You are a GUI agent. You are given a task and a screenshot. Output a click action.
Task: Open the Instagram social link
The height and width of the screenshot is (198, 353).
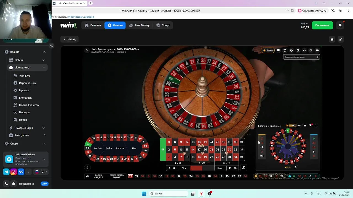pos(14,172)
